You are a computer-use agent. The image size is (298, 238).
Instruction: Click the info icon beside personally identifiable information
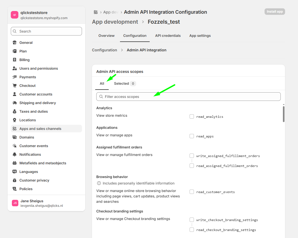pos(99,183)
